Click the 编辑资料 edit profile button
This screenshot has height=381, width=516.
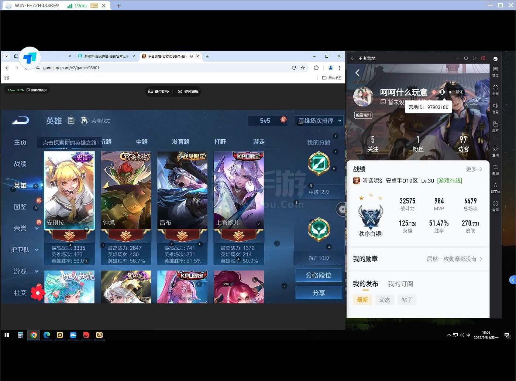pos(363,115)
